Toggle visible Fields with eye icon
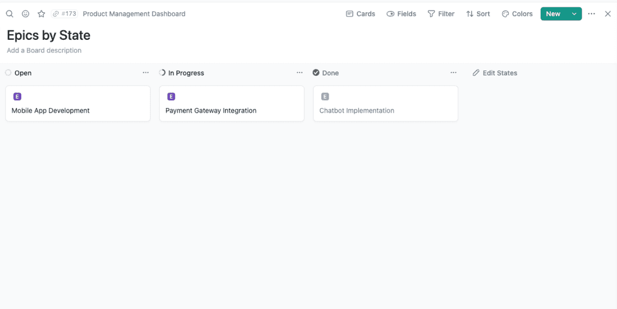617x309 pixels. pos(401,14)
